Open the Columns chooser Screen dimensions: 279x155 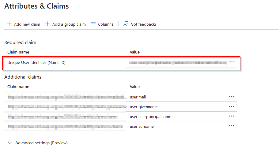102,24
